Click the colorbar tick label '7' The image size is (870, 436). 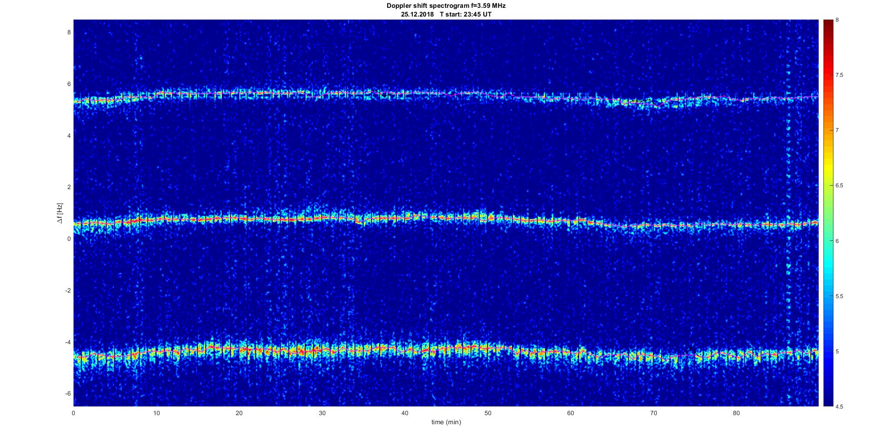pyautogui.click(x=837, y=130)
